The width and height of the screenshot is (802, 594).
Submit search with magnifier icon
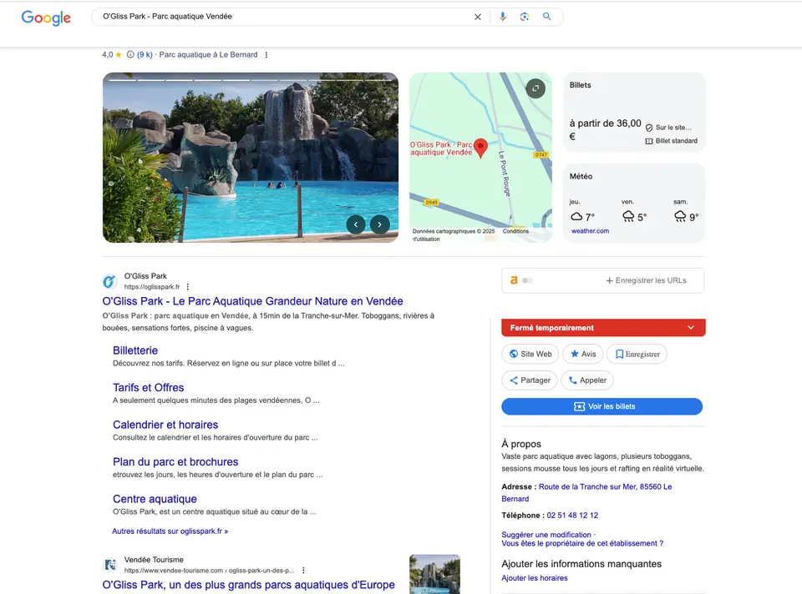click(546, 17)
